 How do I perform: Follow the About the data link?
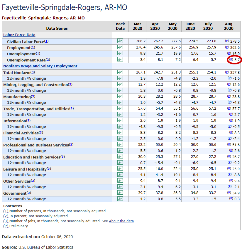(121, 221)
